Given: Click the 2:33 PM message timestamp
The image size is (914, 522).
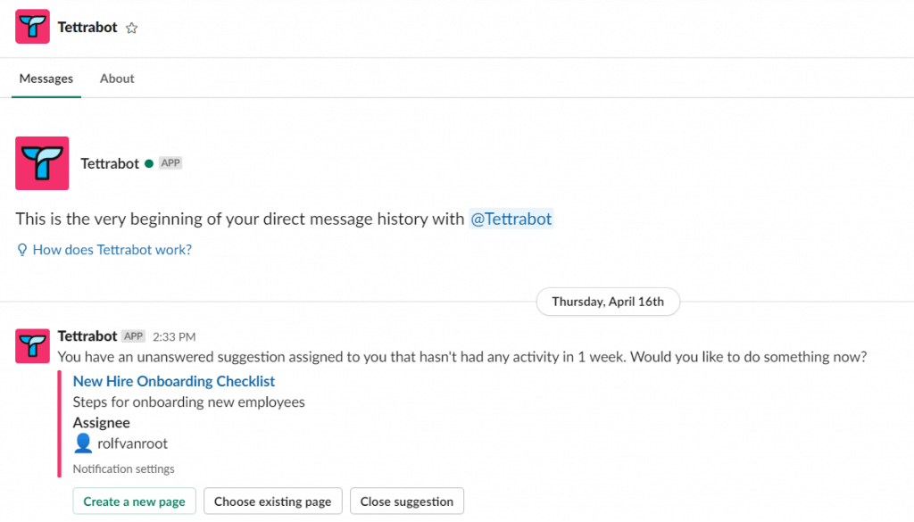Looking at the screenshot, I should [x=174, y=337].
